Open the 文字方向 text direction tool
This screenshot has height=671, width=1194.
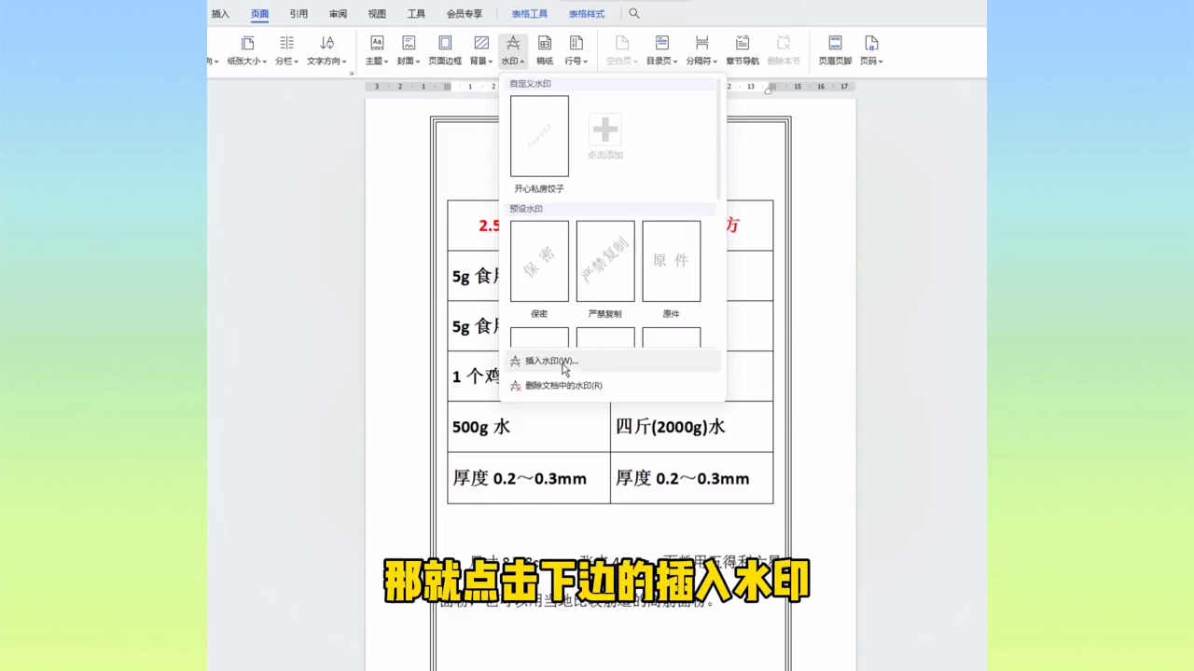[x=326, y=51]
